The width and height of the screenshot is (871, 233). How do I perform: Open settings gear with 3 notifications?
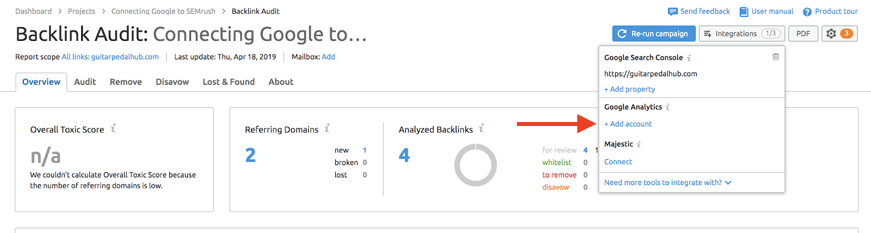tap(839, 34)
